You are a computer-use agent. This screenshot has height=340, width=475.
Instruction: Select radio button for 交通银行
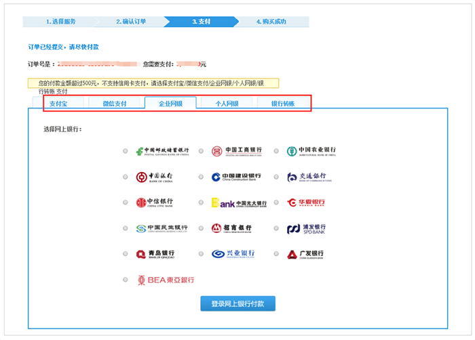276,177
